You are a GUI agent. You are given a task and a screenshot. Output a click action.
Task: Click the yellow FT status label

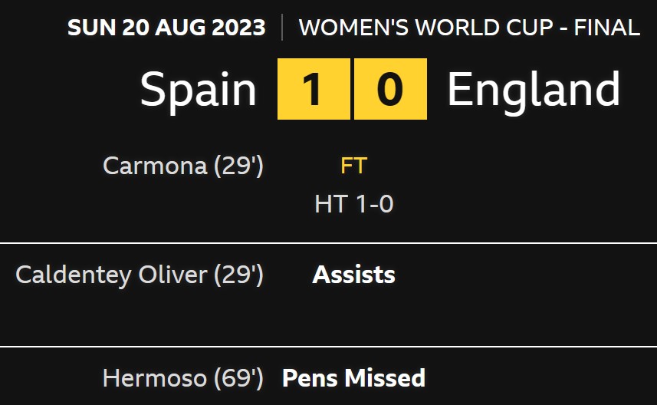(354, 165)
